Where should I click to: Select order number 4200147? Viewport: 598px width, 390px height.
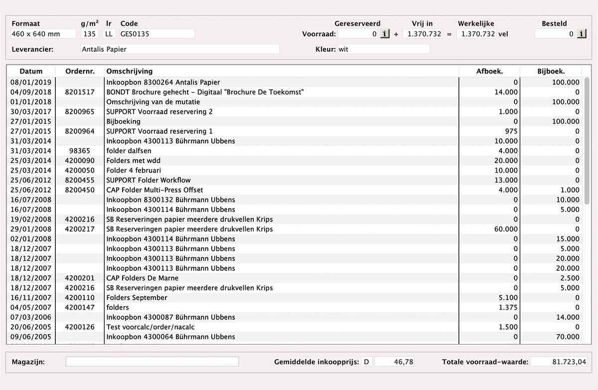tap(80, 307)
